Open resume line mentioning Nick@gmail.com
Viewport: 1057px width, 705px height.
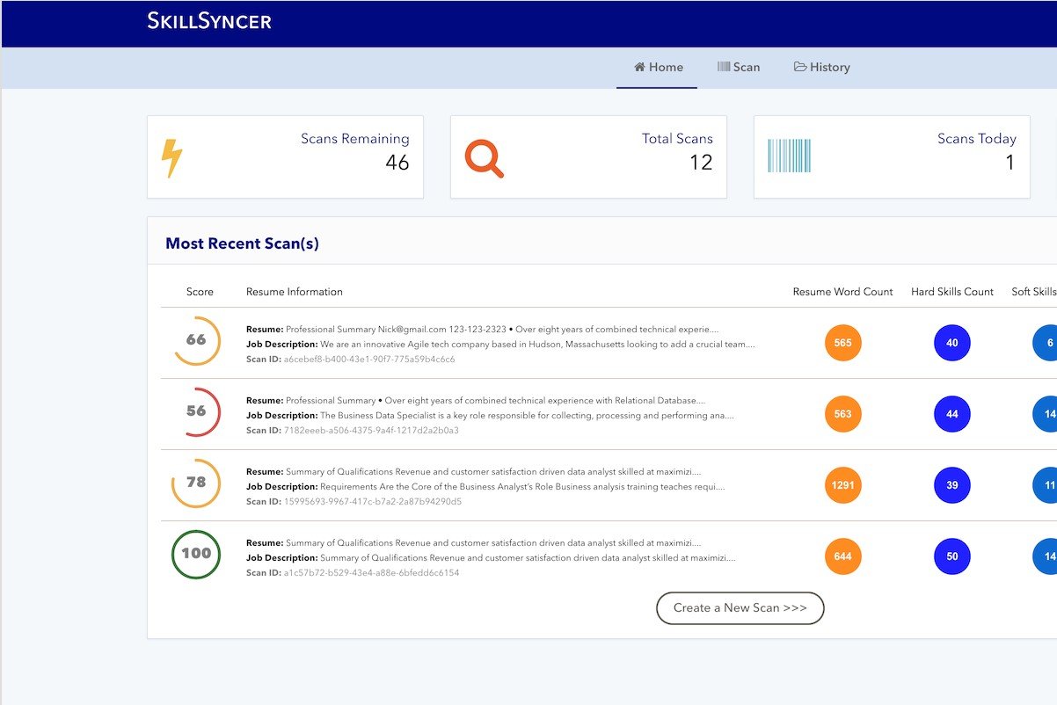coord(483,330)
